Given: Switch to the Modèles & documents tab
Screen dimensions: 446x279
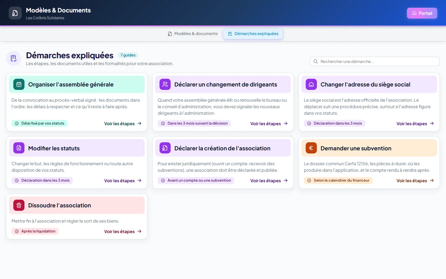Looking at the screenshot, I should (x=193, y=34).
